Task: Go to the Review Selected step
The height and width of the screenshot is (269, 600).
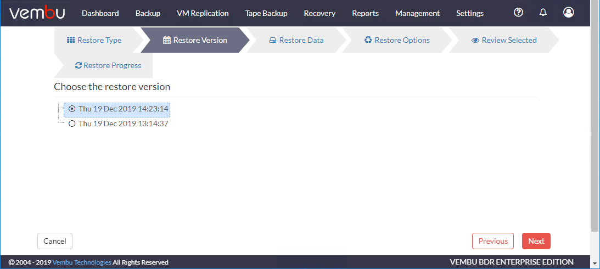Action: point(504,40)
